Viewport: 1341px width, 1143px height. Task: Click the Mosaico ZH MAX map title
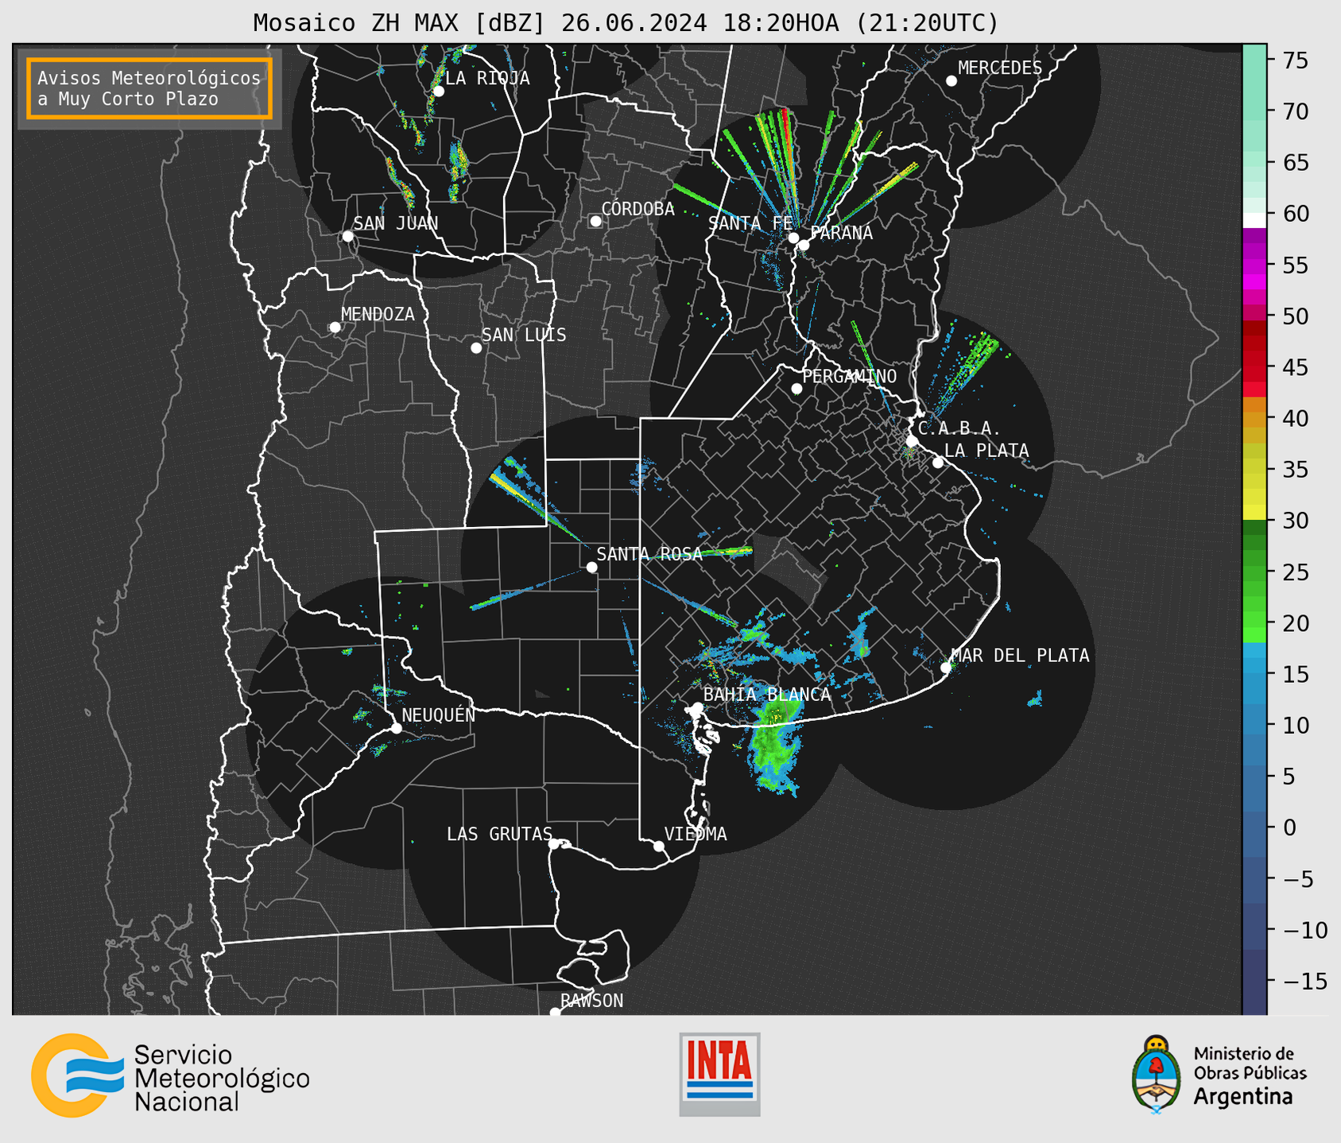click(626, 22)
